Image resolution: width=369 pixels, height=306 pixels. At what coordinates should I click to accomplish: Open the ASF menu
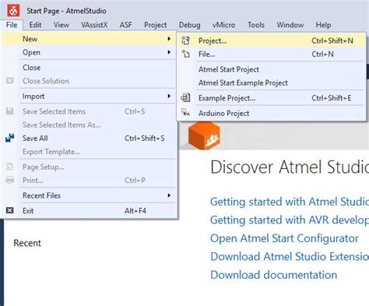point(126,25)
